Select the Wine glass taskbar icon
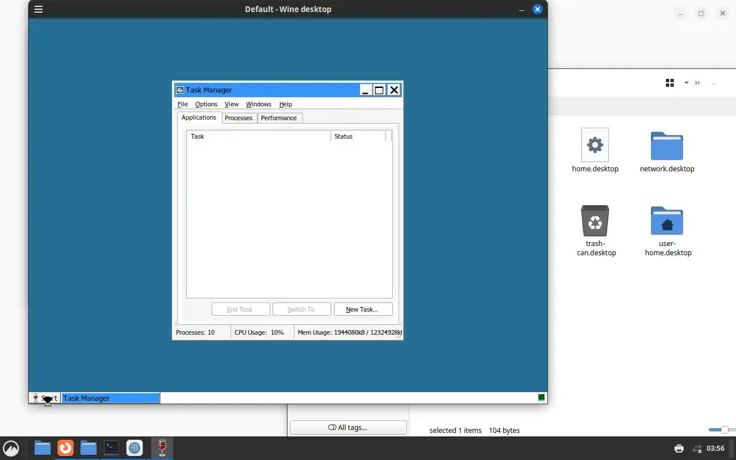 (162, 447)
